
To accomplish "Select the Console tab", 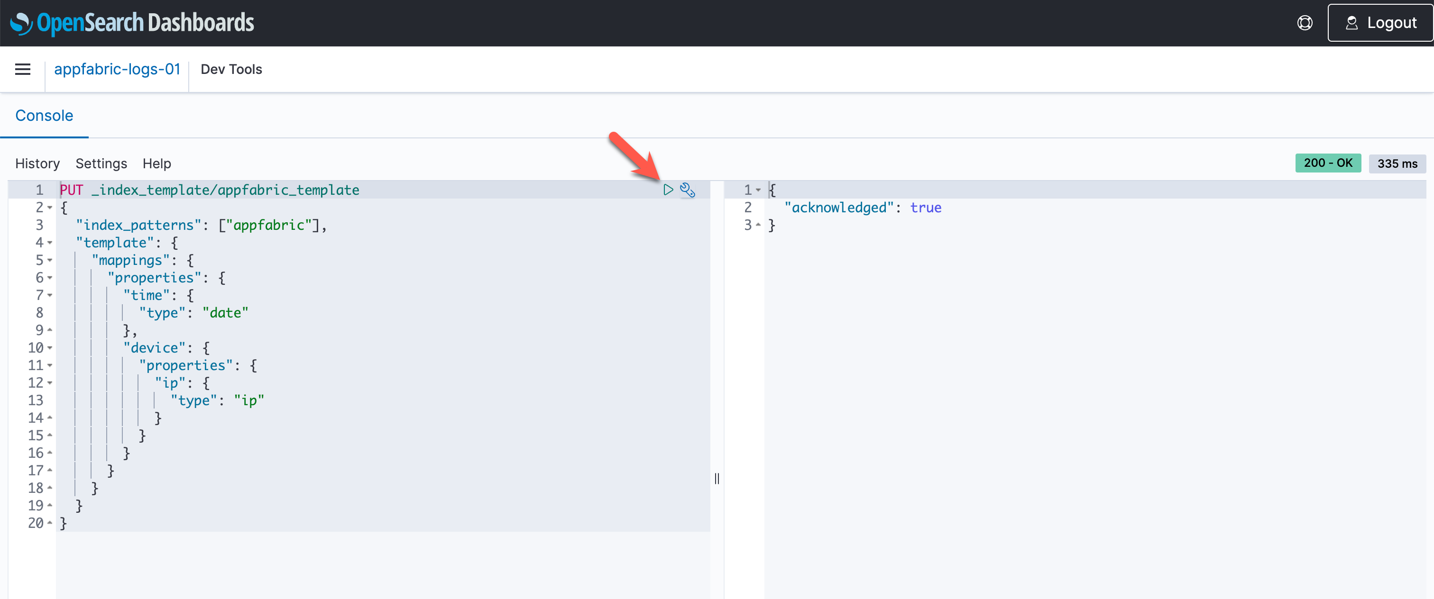I will [x=44, y=116].
